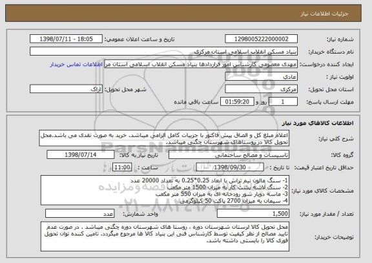Viewport: 372px width, 263px height.
Task: Select the اولویت نیاز field showing عادی
Action: [x=261, y=77]
